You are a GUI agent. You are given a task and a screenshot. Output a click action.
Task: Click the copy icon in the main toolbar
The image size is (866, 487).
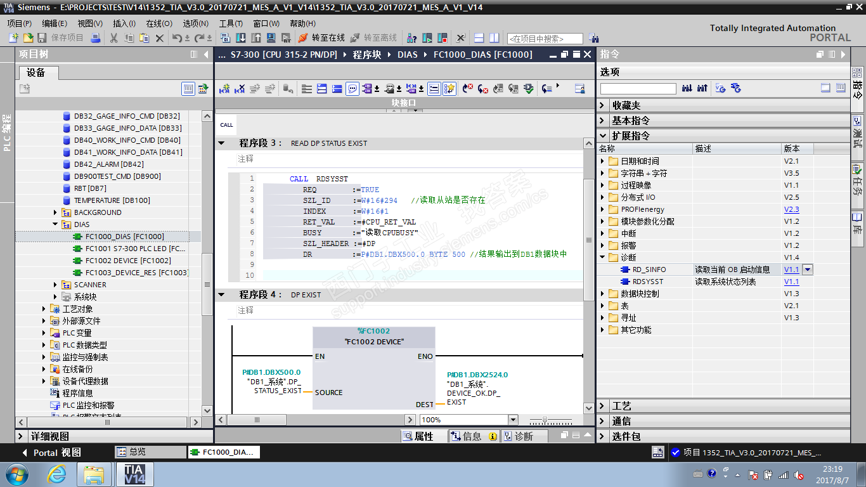click(129, 38)
